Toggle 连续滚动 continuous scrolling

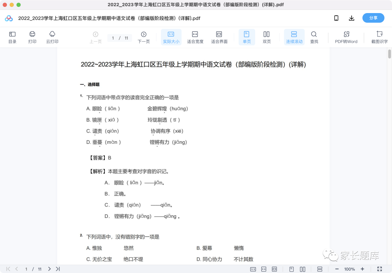(x=294, y=37)
